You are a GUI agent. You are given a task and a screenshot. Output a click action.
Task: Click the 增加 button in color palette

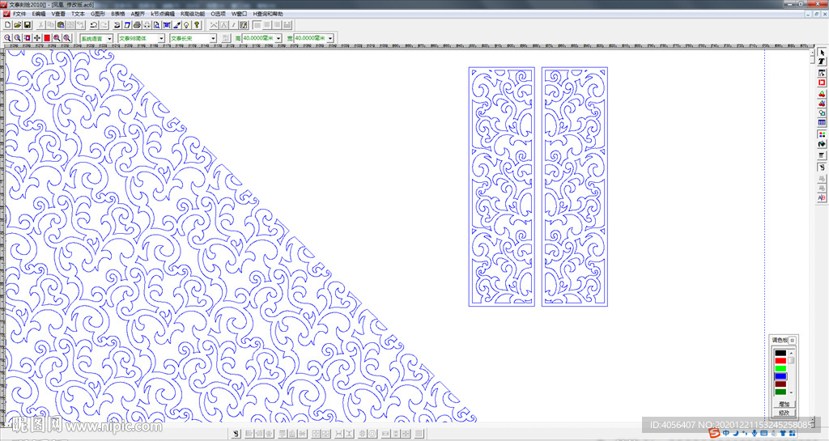coord(783,403)
